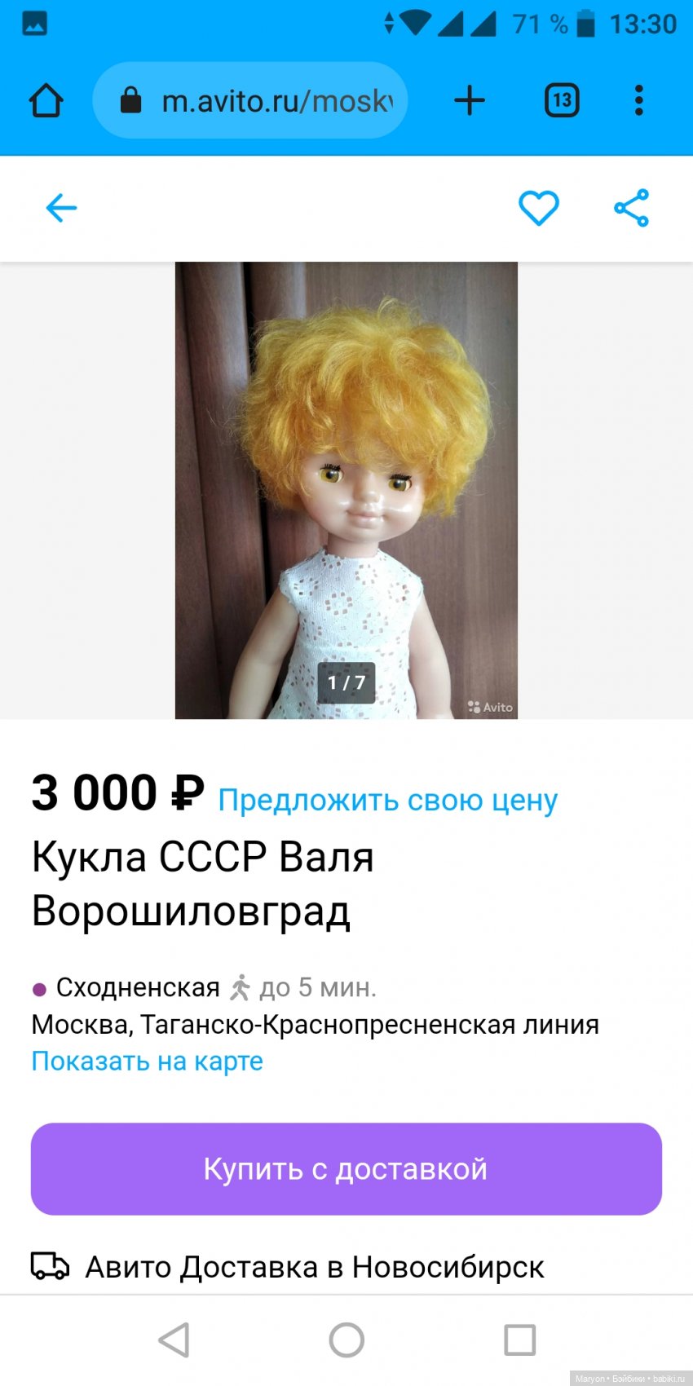Tap the image notification icon in status bar
The height and width of the screenshot is (1386, 693).
pos(34,24)
